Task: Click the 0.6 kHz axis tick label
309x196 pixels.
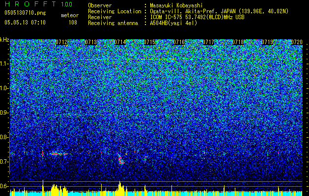Action: pos(4,186)
